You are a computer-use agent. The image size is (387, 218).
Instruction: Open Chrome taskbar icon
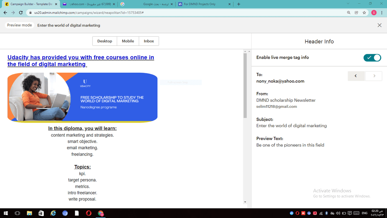pos(101,213)
